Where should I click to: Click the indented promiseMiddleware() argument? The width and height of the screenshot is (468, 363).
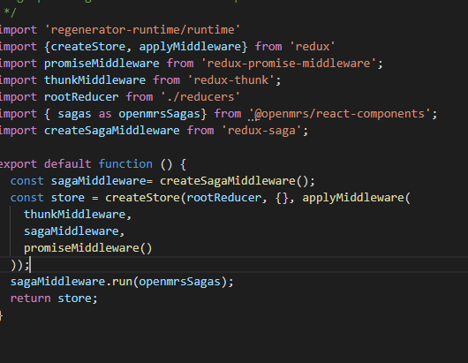coord(88,248)
